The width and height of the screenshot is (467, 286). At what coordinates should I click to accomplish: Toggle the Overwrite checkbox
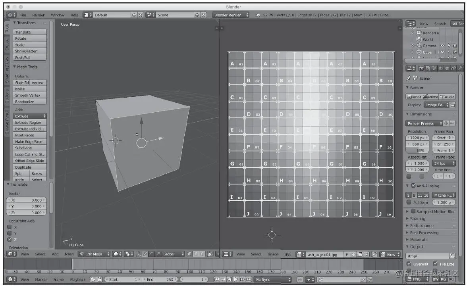tap(409, 264)
